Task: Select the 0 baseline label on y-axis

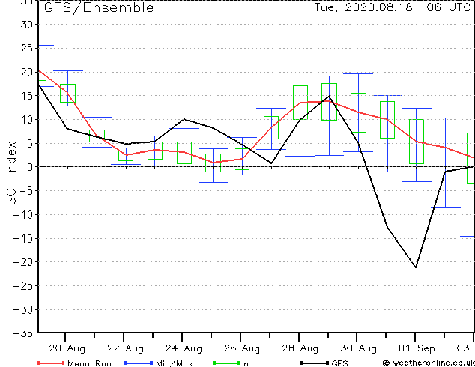Action: tap(30, 167)
